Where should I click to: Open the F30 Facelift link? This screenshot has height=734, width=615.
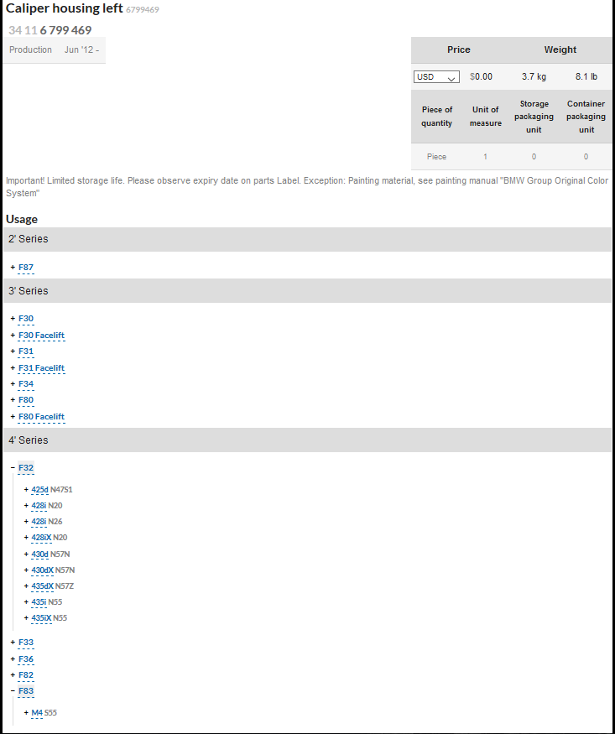tap(41, 336)
